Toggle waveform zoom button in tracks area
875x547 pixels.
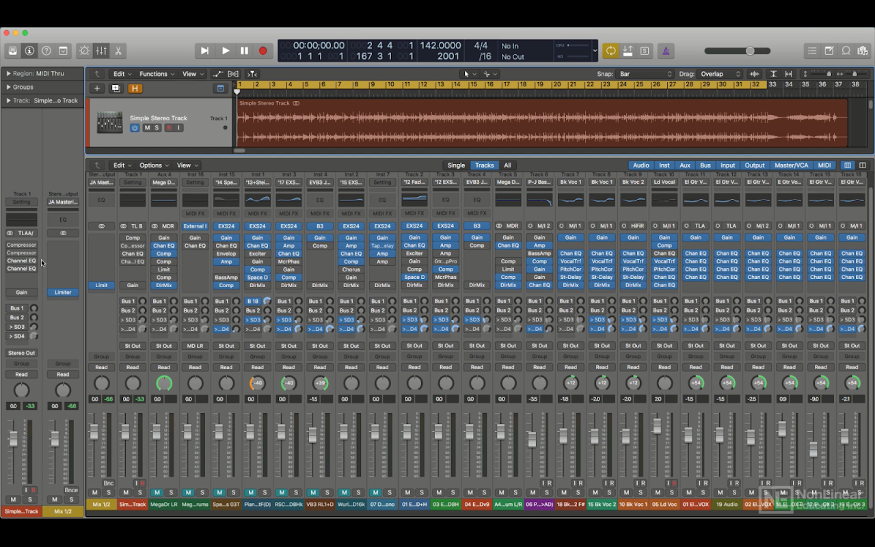click(755, 74)
